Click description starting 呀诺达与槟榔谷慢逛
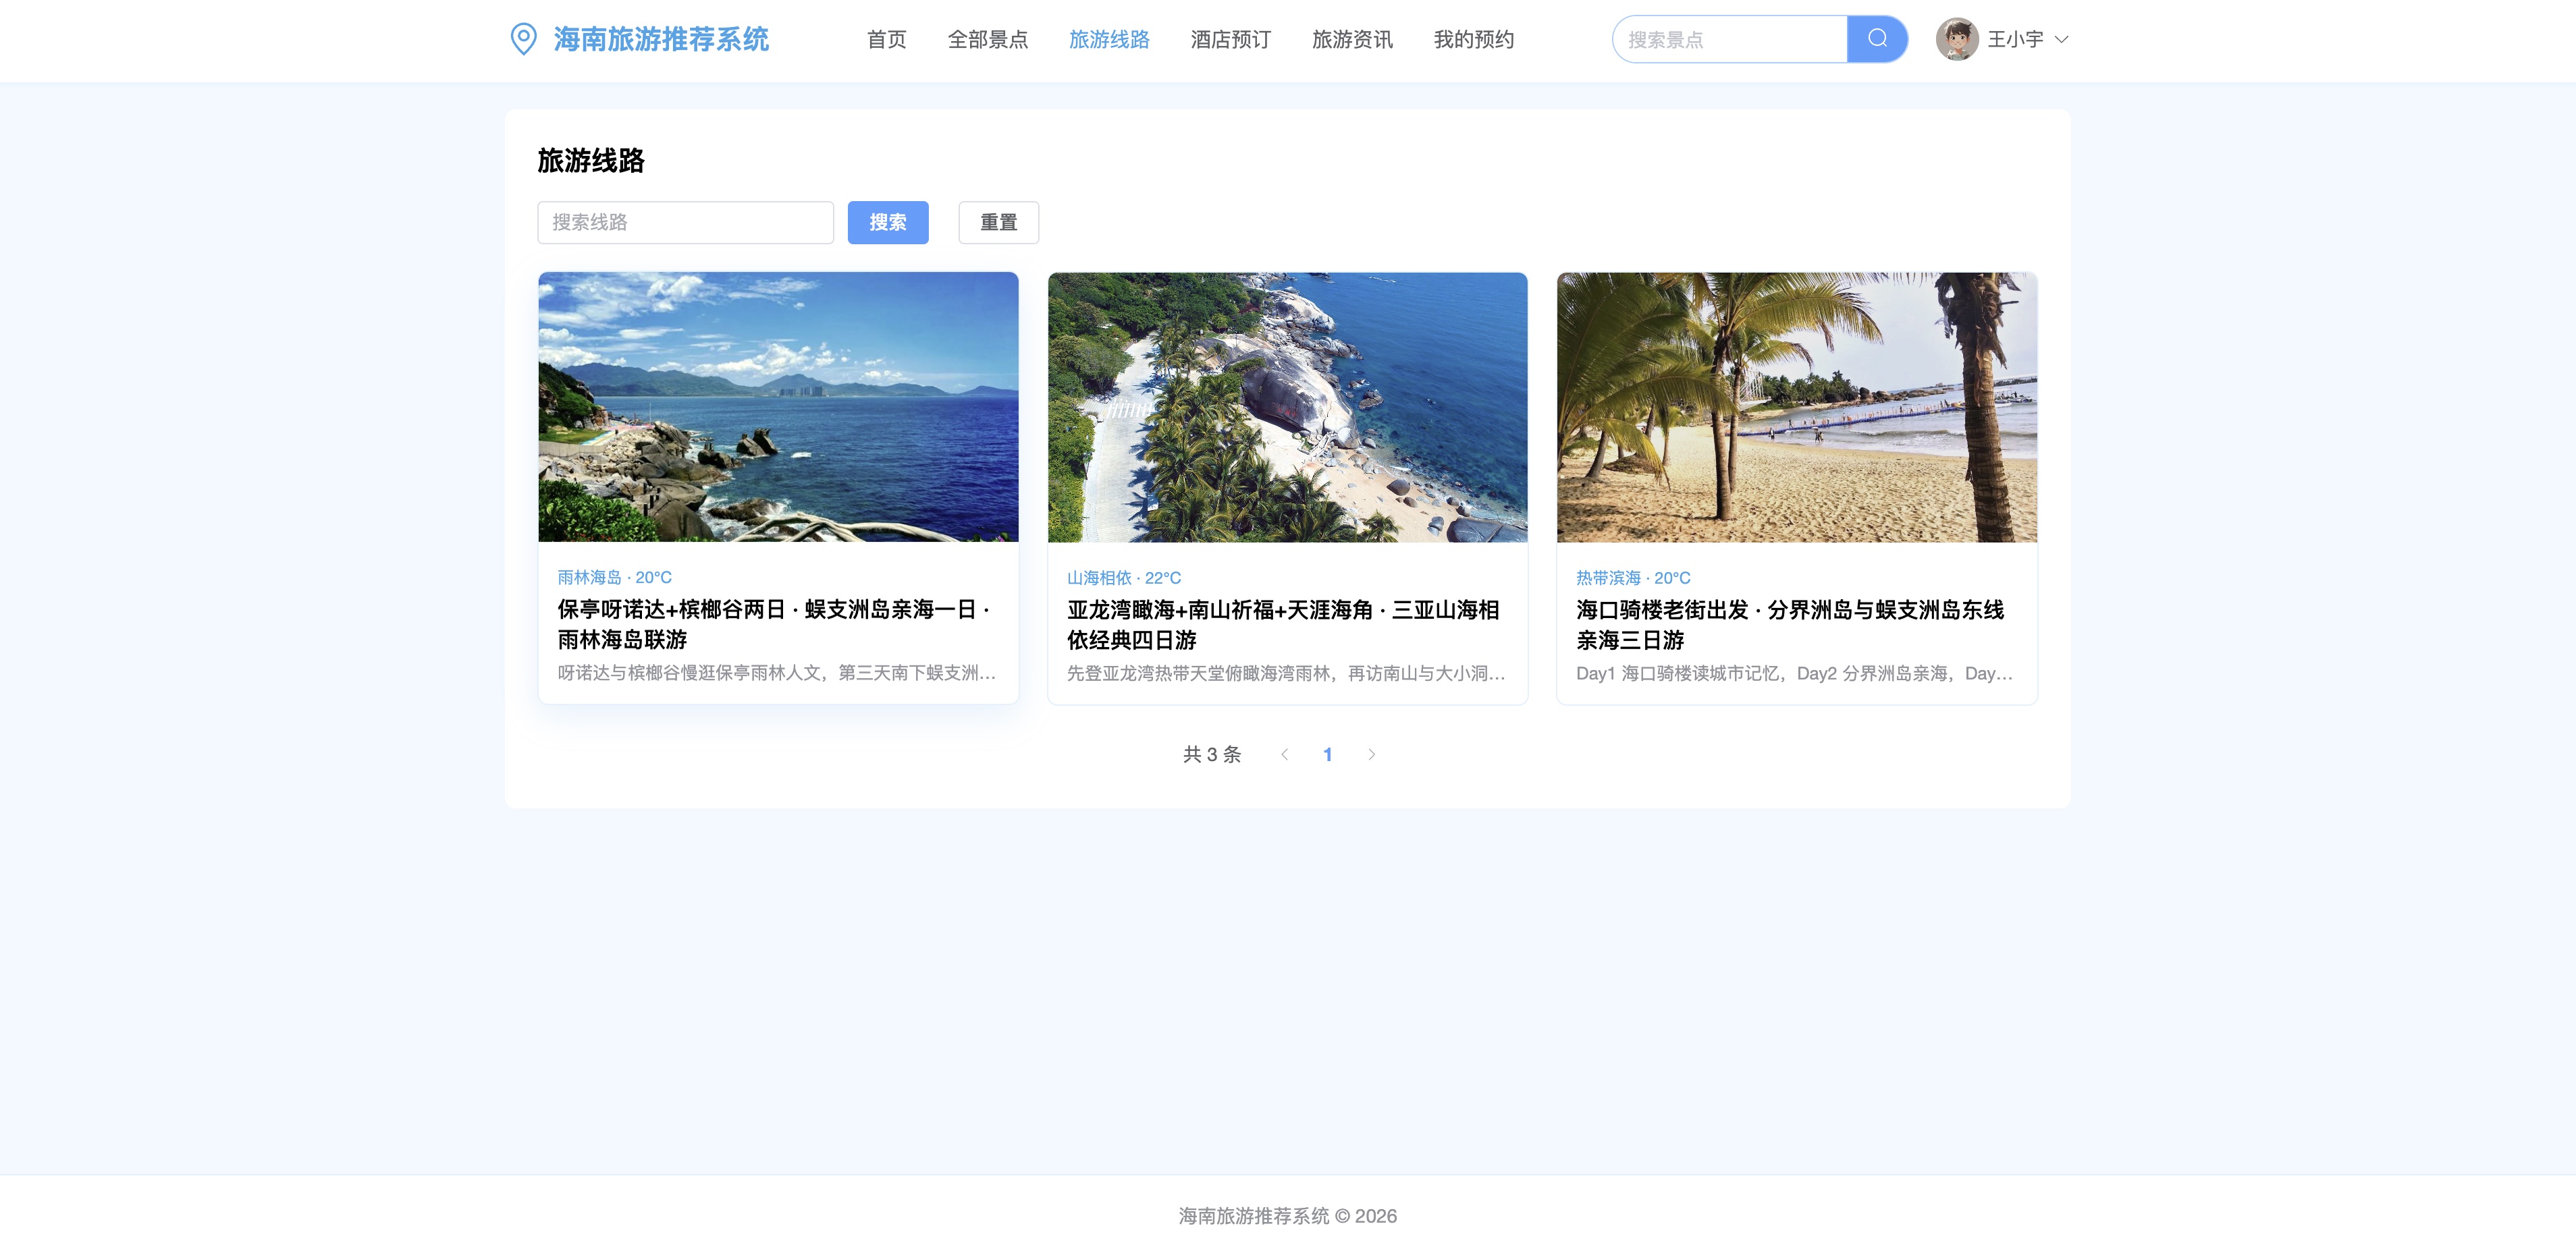Viewport: 2576px width, 1251px height. [x=777, y=673]
